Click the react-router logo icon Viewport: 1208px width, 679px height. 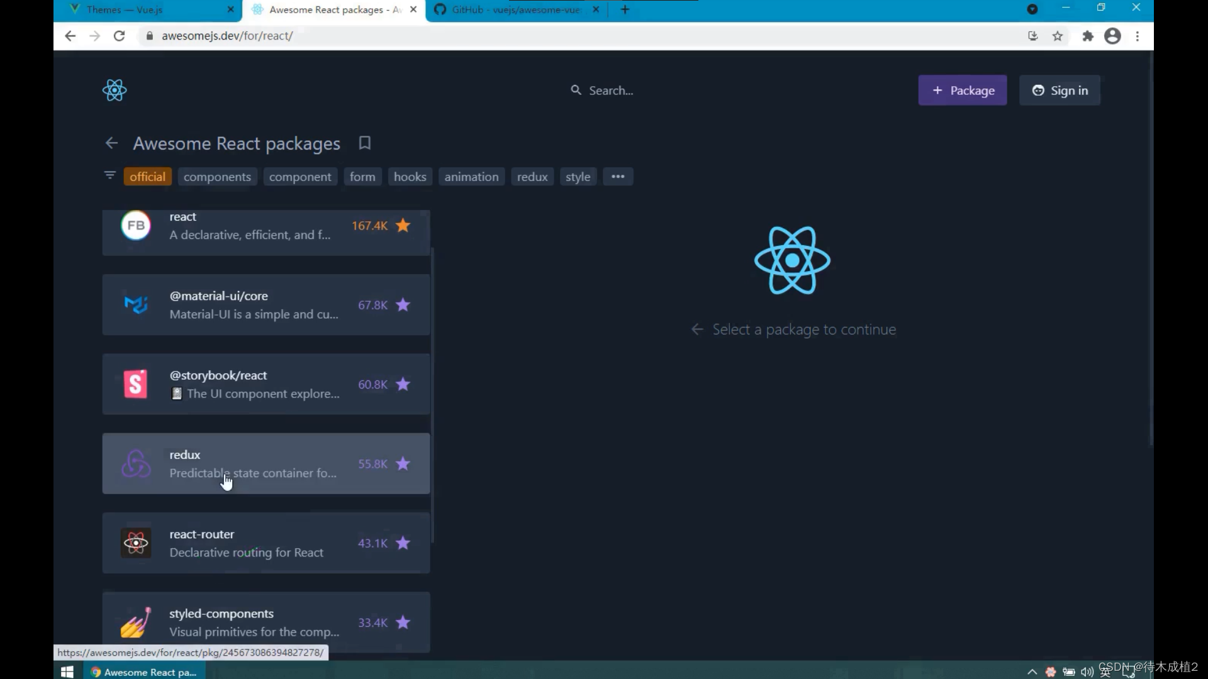pos(136,543)
